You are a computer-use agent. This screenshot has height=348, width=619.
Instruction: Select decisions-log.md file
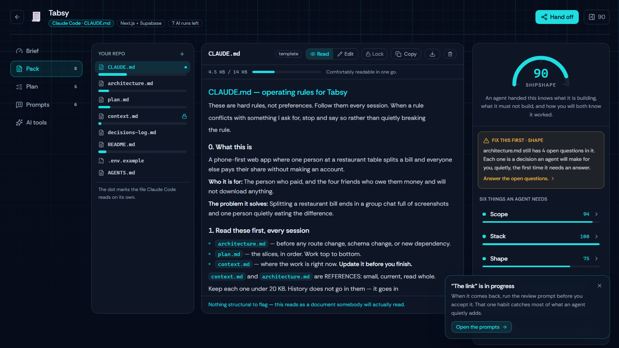[142, 133]
